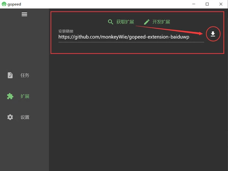
Task: Click the extension install download icon
Action: pyautogui.click(x=213, y=34)
